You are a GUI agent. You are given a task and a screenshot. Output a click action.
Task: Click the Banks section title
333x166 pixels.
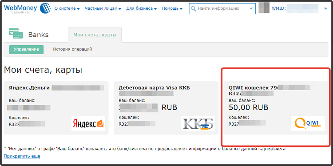pos(39,35)
